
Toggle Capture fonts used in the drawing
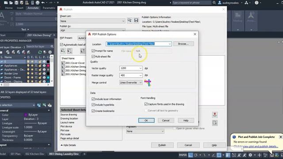(x=146, y=104)
